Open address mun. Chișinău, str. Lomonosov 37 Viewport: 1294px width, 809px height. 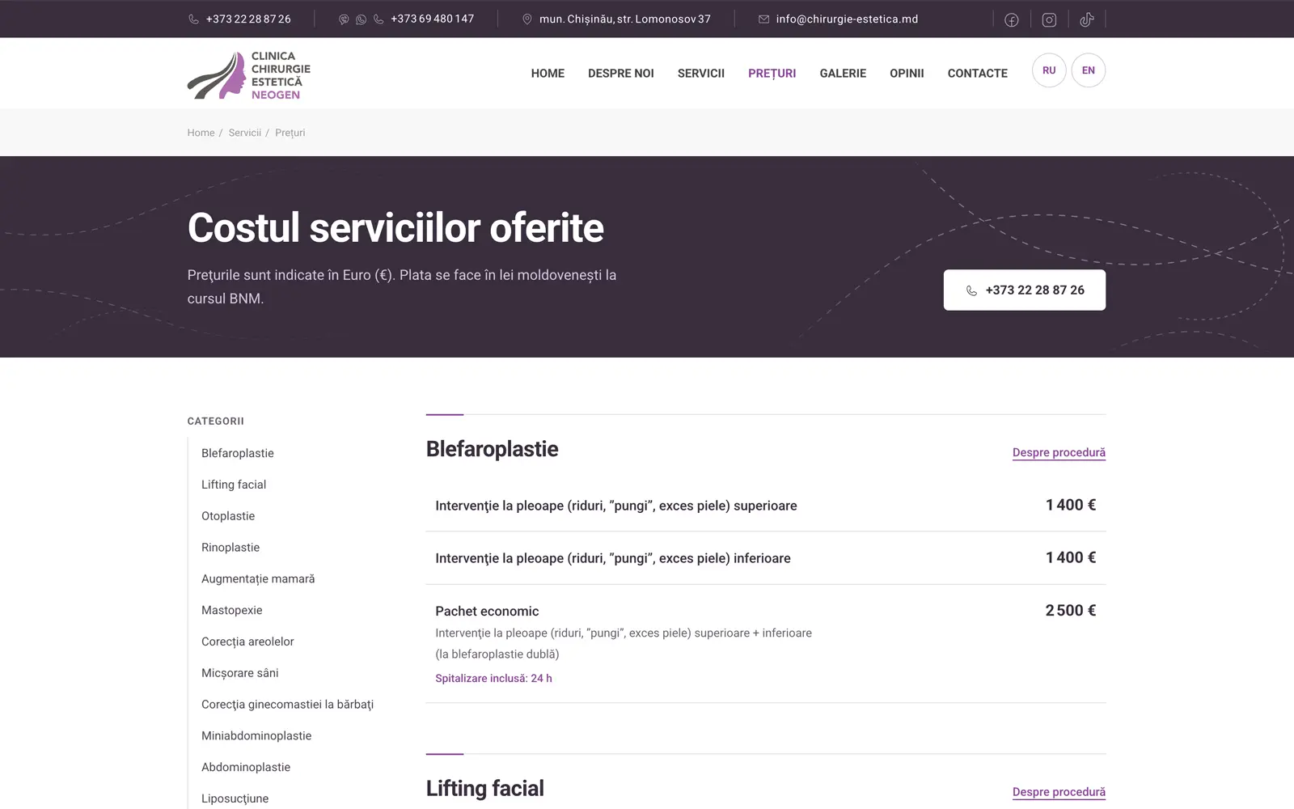click(x=625, y=19)
